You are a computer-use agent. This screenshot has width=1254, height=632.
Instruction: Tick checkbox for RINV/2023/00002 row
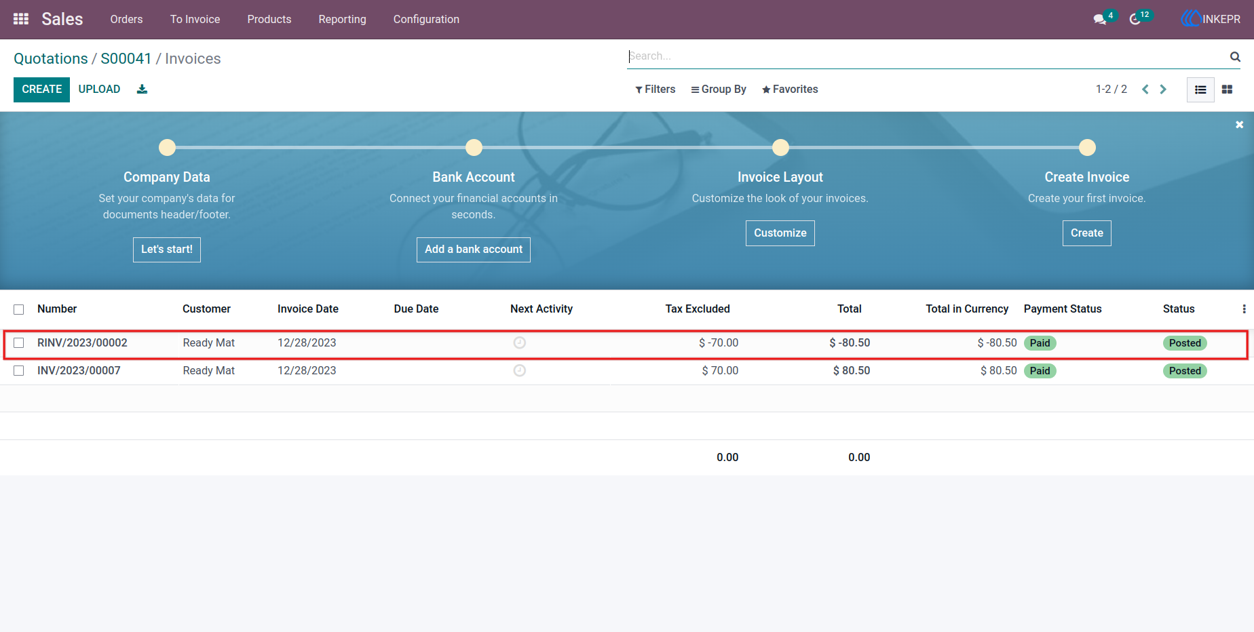pos(19,343)
